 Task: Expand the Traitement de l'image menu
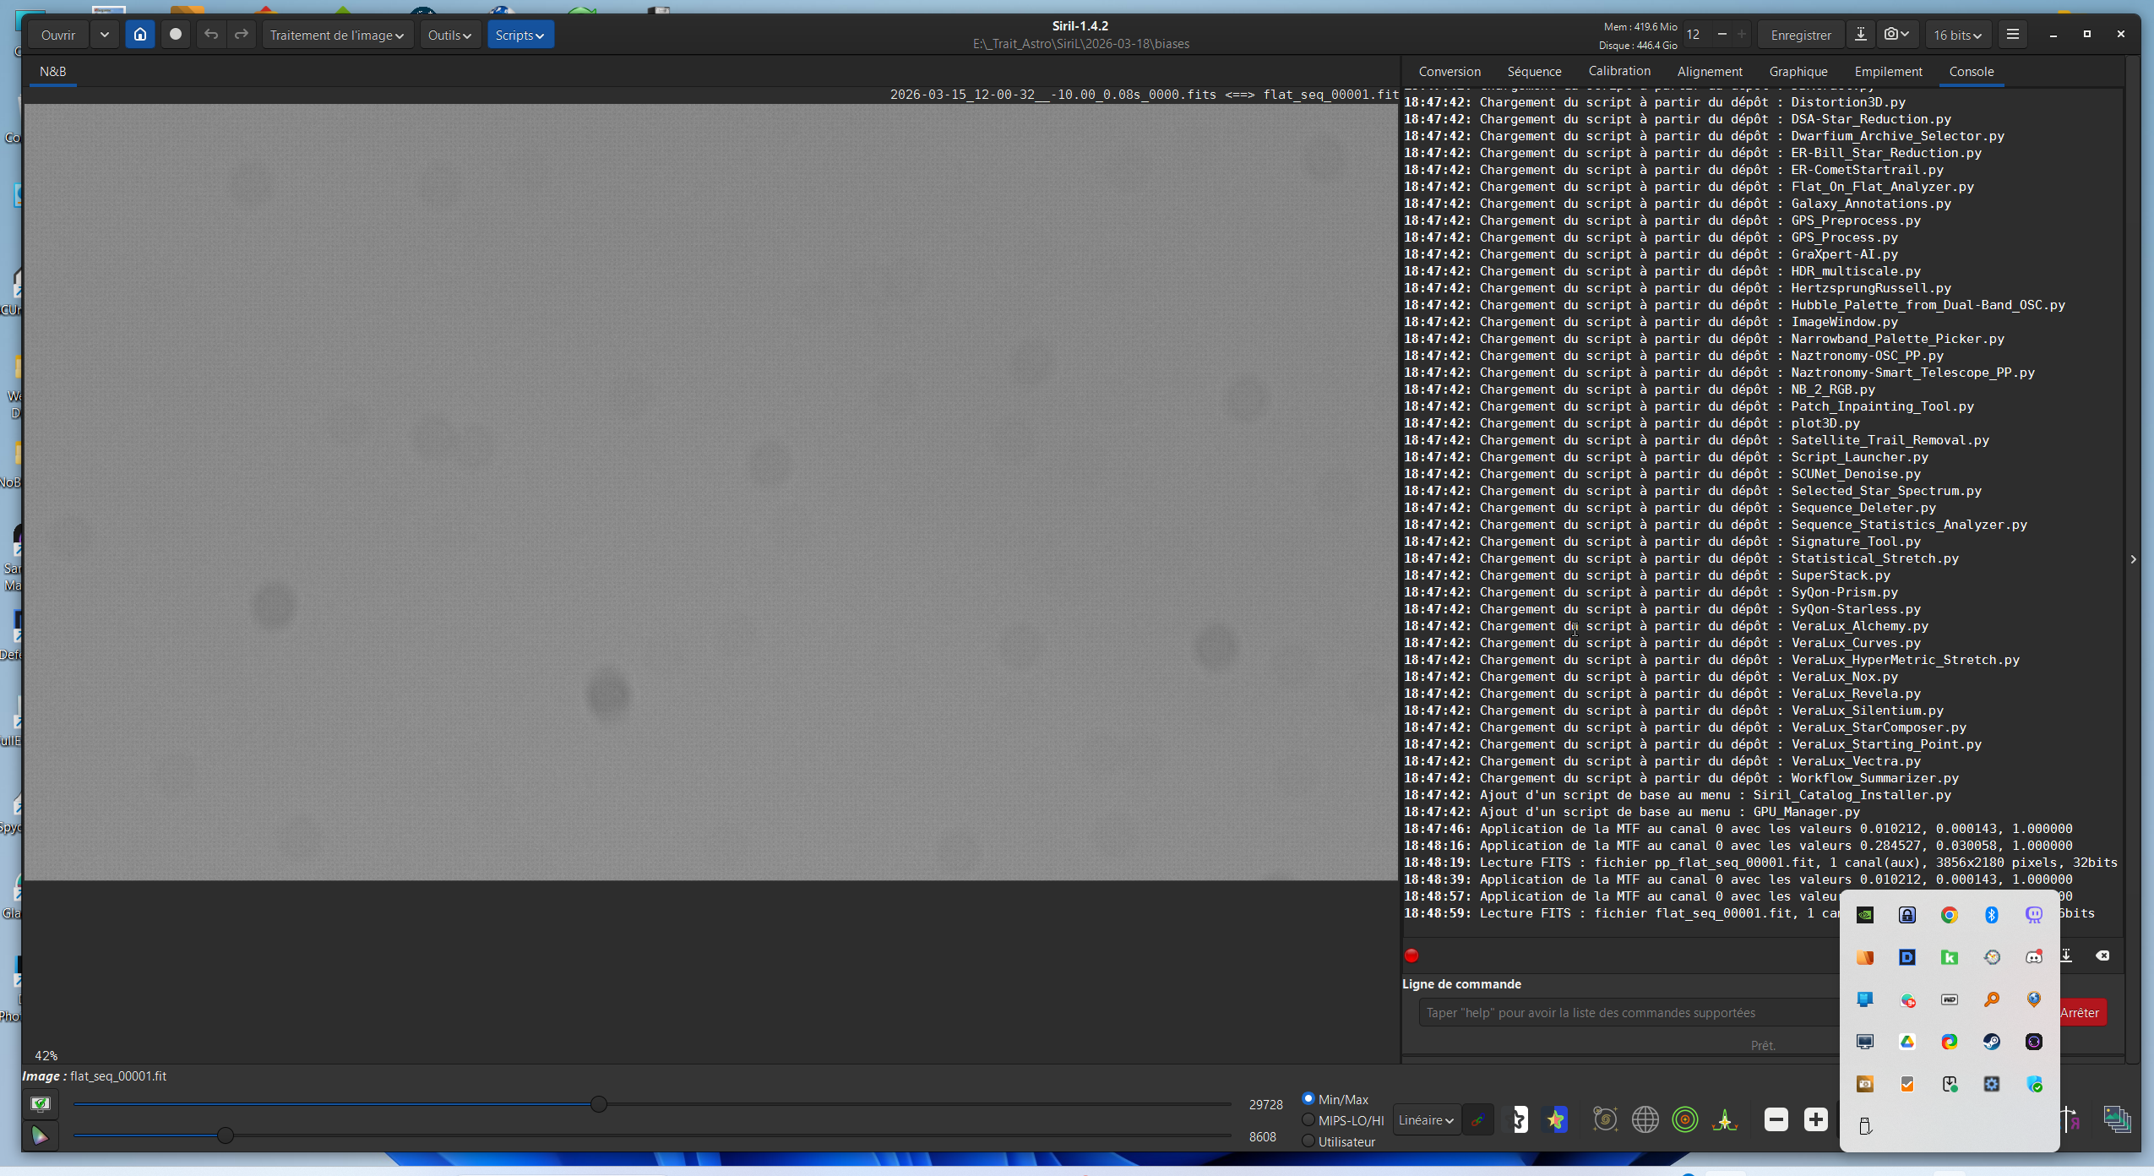(337, 35)
